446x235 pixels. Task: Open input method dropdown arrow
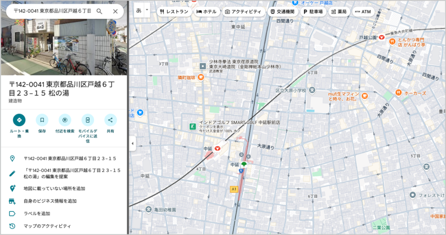[147, 10]
